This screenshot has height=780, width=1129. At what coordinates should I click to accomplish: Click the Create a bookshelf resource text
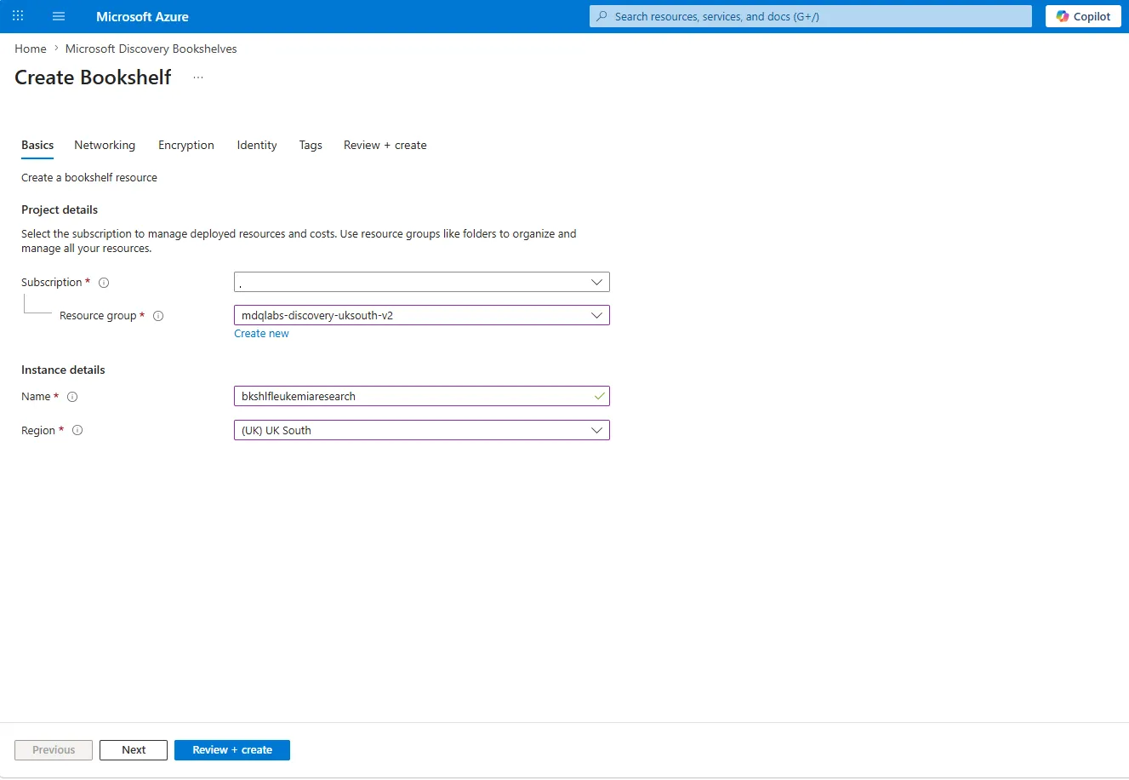[89, 177]
